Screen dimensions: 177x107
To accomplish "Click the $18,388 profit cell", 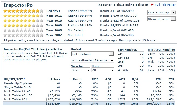I will [x=76, y=99].
